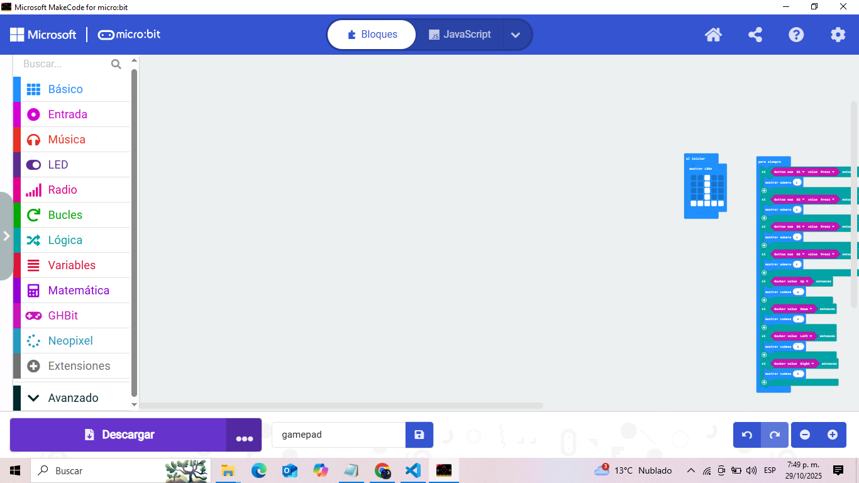This screenshot has height=483, width=859.
Task: Zoom out of the workspace
Action: click(805, 435)
